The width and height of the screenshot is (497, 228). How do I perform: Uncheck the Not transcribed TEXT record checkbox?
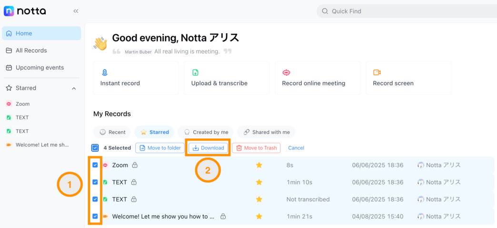pos(95,199)
